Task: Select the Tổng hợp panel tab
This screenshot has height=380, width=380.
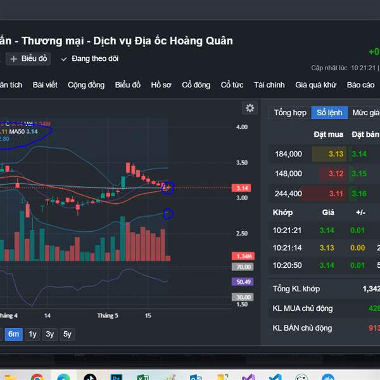Action: [290, 113]
